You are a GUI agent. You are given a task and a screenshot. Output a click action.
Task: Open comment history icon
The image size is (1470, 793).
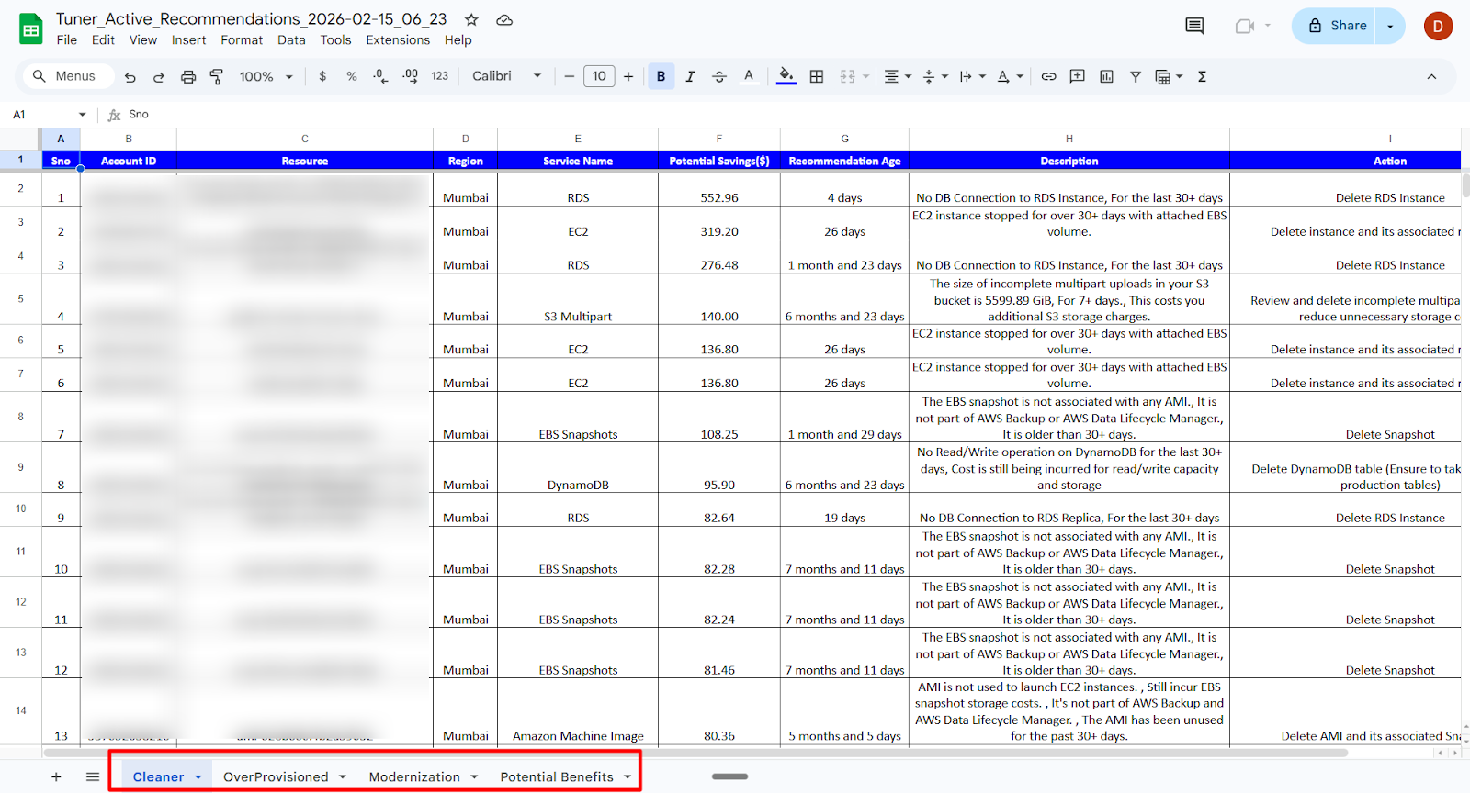1194,26
